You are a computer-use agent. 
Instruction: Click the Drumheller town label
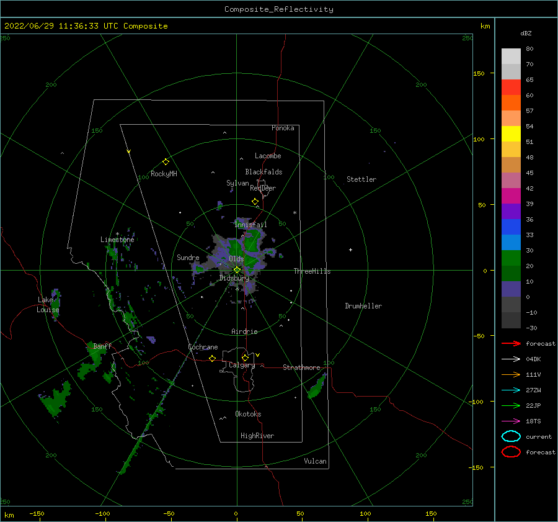[363, 306]
